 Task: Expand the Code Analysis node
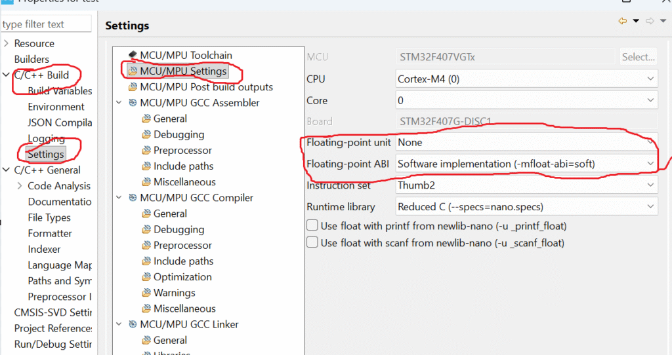pyautogui.click(x=20, y=185)
